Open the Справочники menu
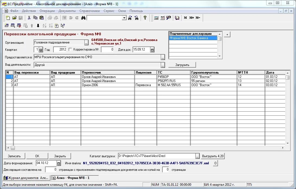Viewport: 296px width, 189px height. (89, 11)
